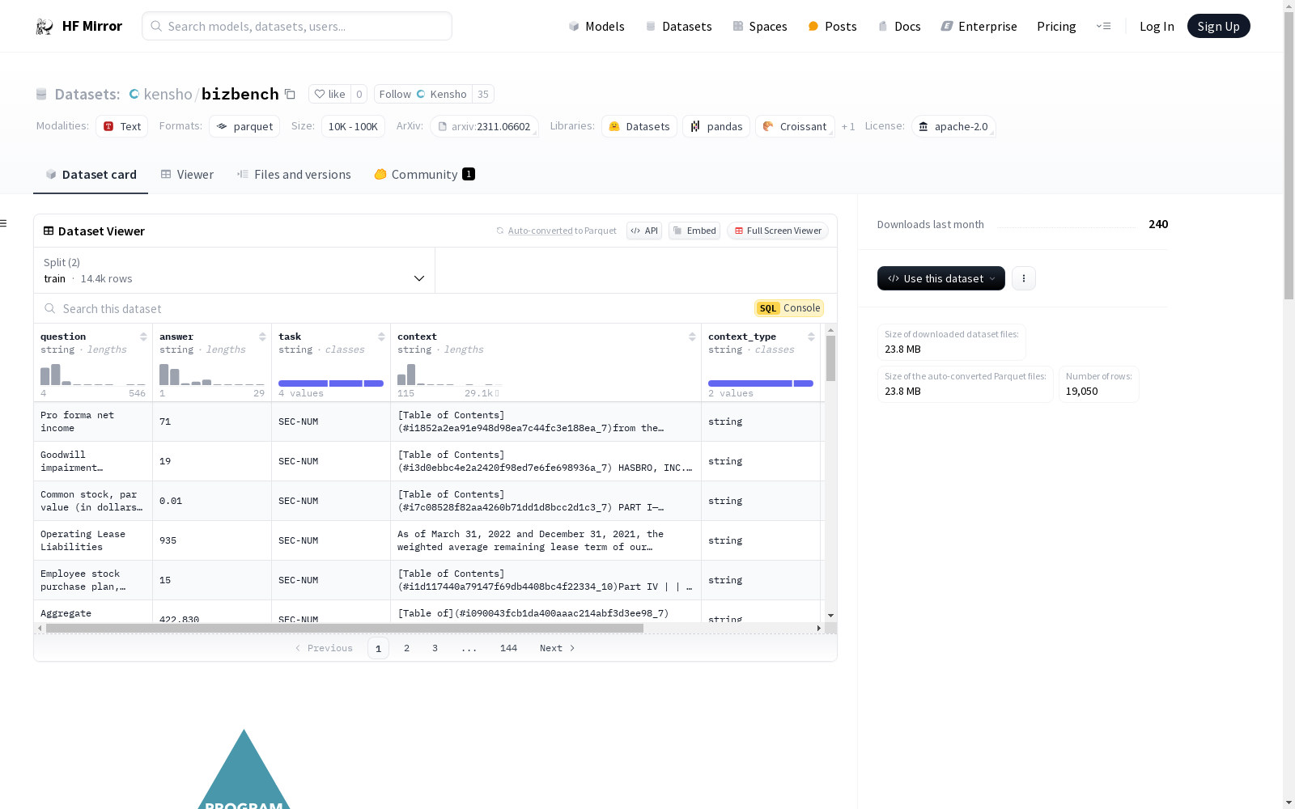Click Log In

coord(1157,26)
